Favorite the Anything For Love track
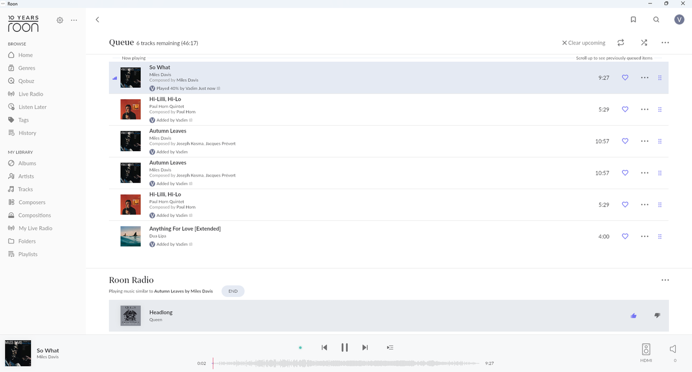Image resolution: width=692 pixels, height=372 pixels. [x=625, y=236]
